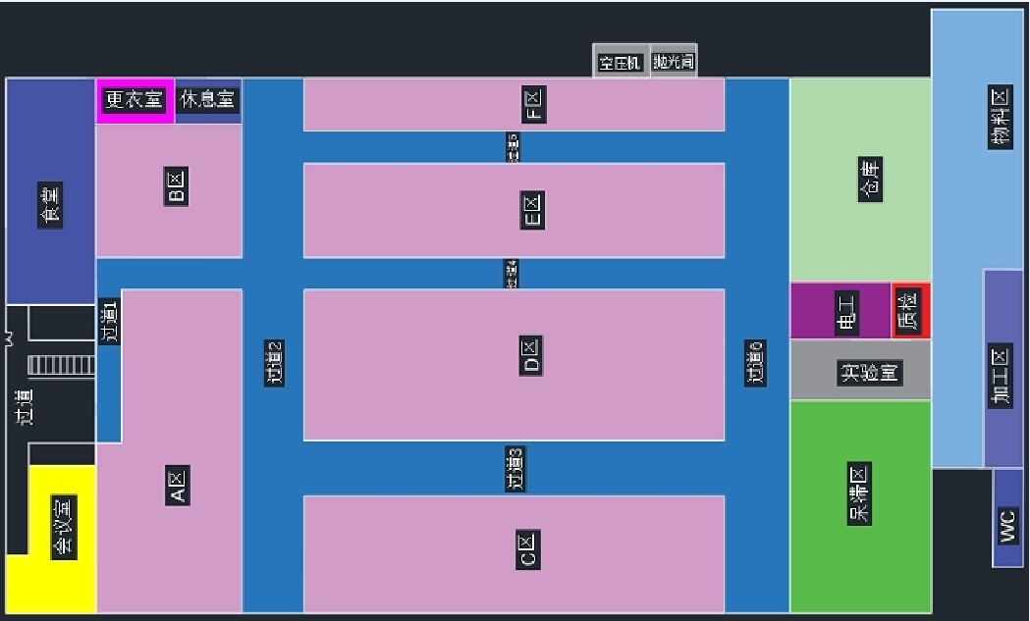Click the yellow 会议室 room
This screenshot has width=1030, height=621.
point(63,528)
